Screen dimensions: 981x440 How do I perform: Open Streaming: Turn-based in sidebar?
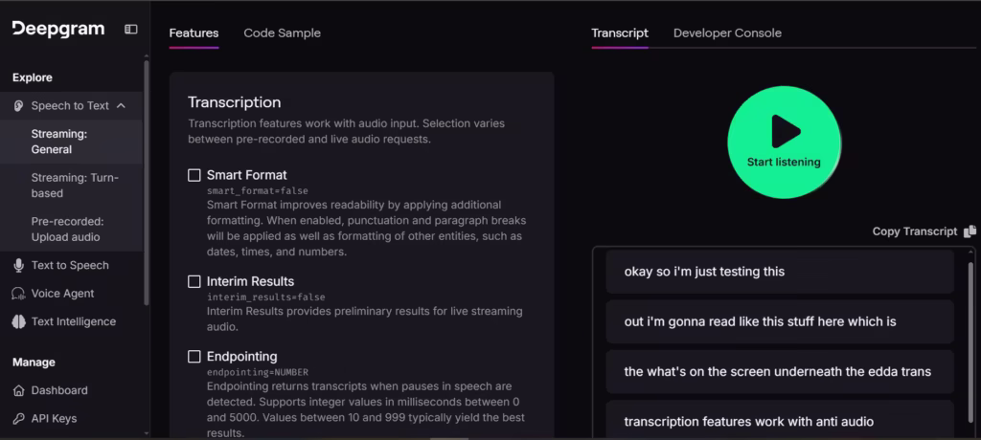click(71, 186)
